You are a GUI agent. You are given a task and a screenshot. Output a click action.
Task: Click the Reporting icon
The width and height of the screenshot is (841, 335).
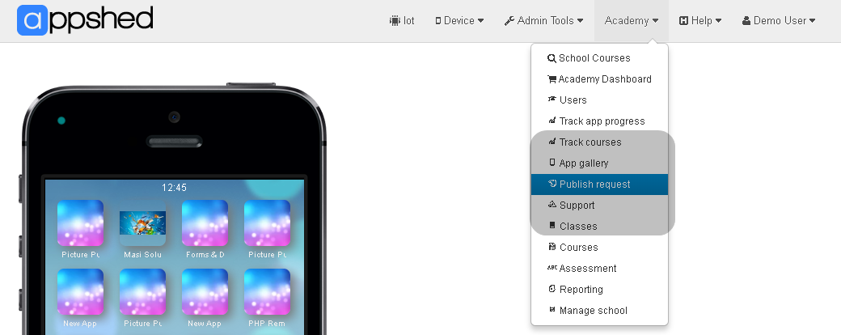(552, 288)
